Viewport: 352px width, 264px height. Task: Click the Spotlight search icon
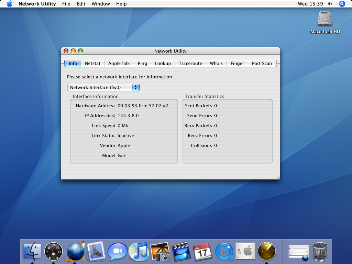point(342,4)
